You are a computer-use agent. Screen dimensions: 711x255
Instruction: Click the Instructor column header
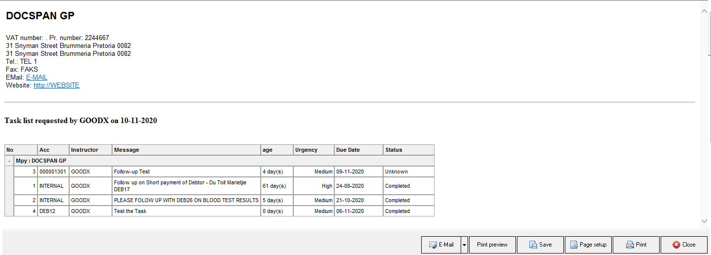84,150
